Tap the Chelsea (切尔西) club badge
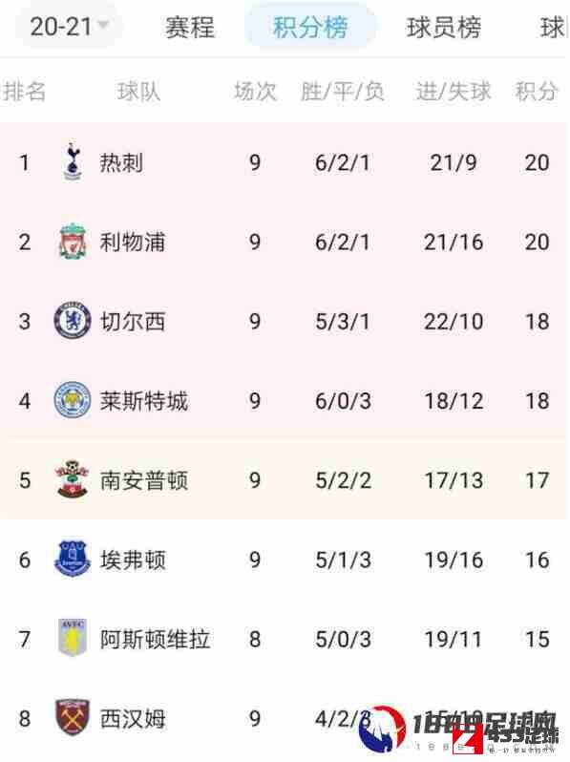Image resolution: width=570 pixels, height=762 pixels. pos(73,321)
